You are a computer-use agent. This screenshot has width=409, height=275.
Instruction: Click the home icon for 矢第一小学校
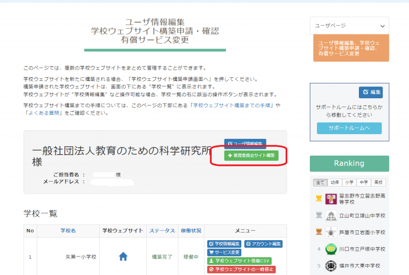[123, 257]
